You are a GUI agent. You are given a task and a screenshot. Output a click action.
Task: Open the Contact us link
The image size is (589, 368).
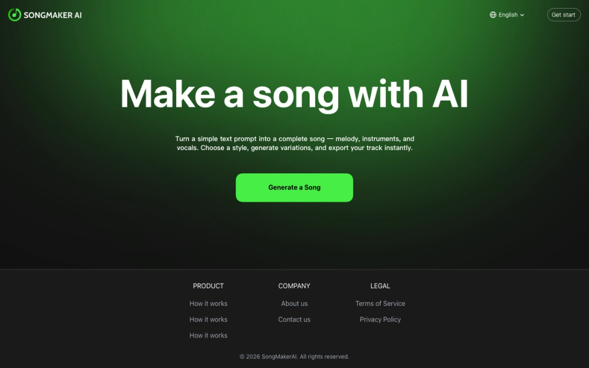click(x=294, y=320)
